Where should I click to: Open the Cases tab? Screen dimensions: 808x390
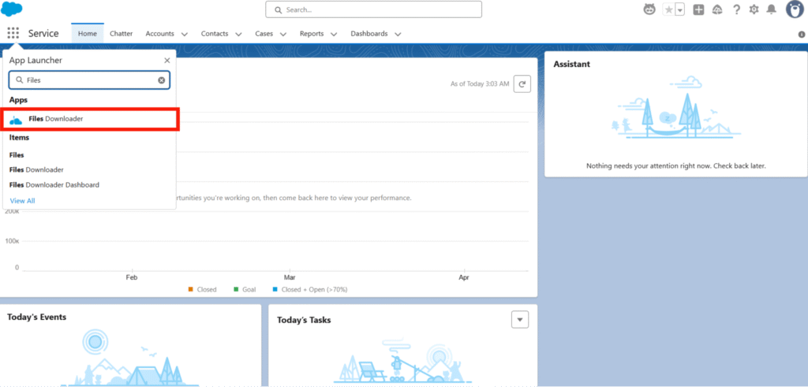click(x=264, y=33)
